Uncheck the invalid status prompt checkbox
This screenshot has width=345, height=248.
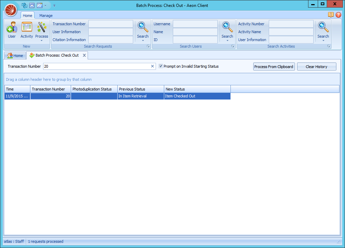(x=160, y=66)
